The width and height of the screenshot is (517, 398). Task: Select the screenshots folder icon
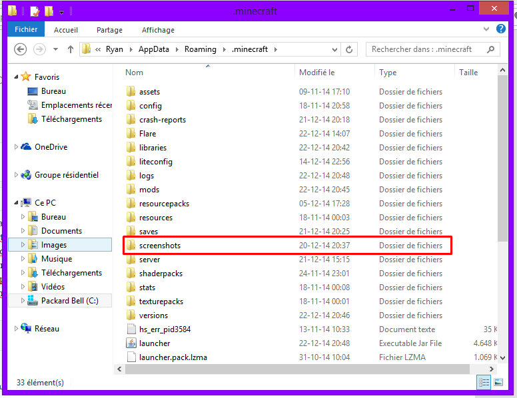131,245
